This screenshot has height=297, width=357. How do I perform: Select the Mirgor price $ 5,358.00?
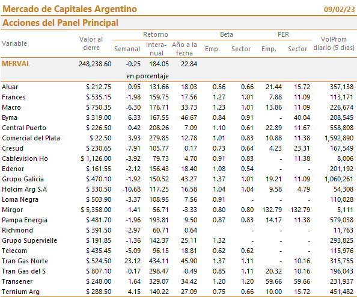(x=96, y=210)
